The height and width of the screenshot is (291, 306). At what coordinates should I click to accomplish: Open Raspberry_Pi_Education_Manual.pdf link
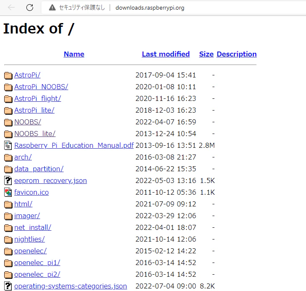pos(74,145)
